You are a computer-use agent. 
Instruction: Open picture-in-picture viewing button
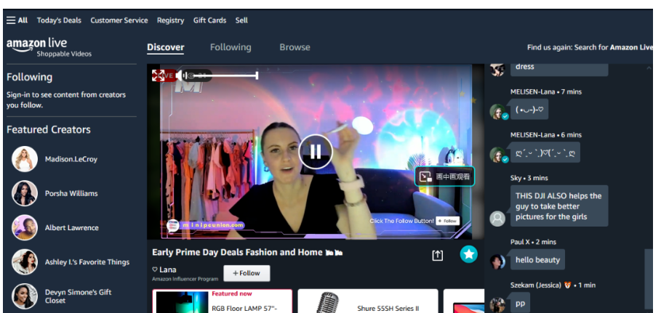pos(445,176)
